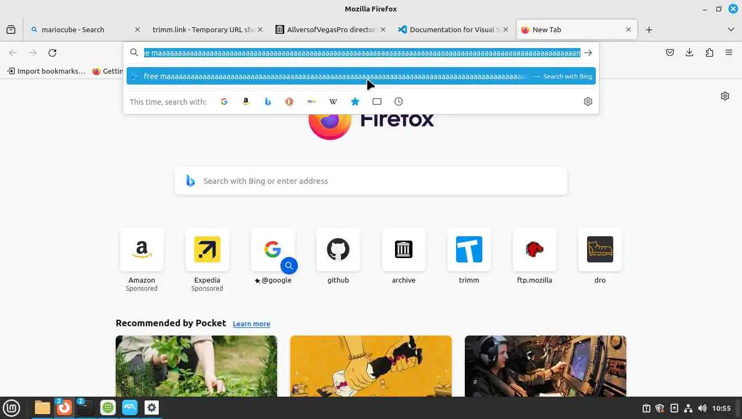
Task: Click the 10:55 clock in the panel
Action: [721, 408]
